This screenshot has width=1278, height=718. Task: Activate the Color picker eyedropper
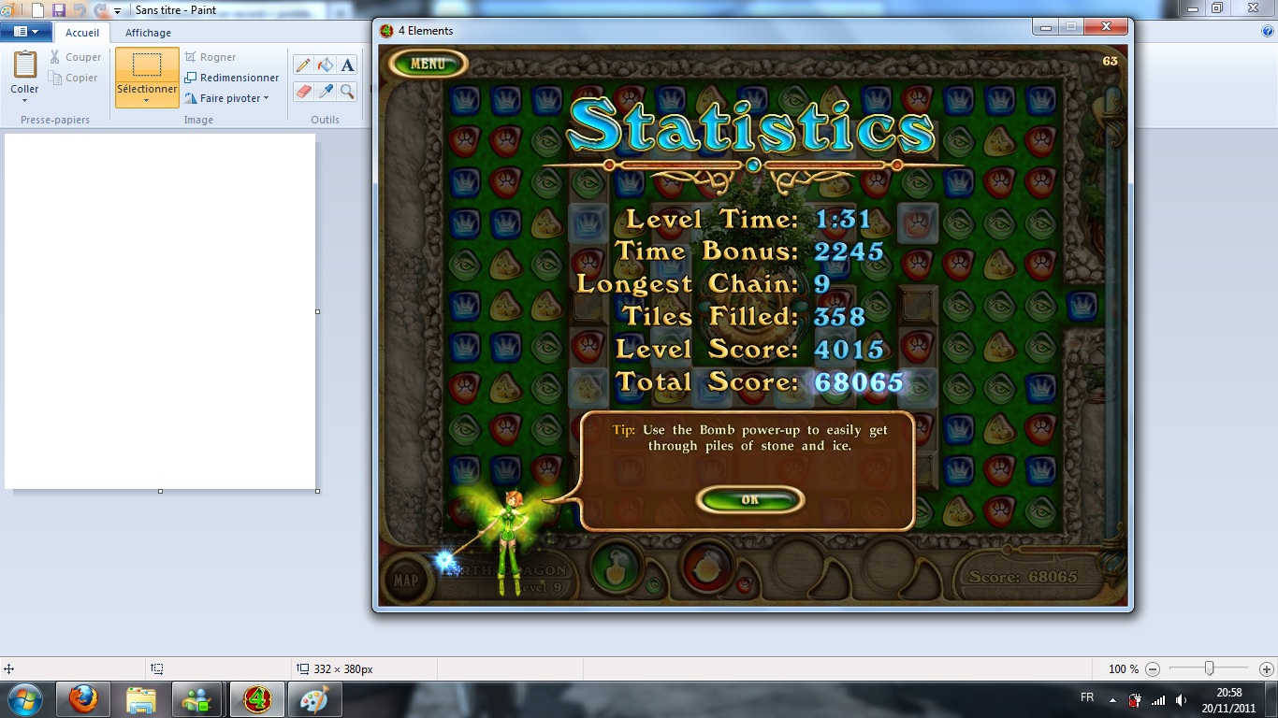tap(326, 91)
